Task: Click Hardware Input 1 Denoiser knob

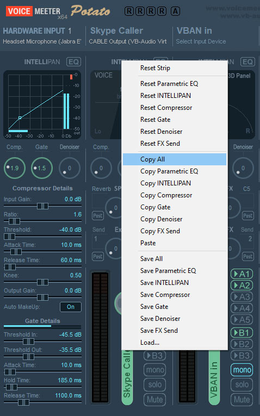Action: pos(70,168)
